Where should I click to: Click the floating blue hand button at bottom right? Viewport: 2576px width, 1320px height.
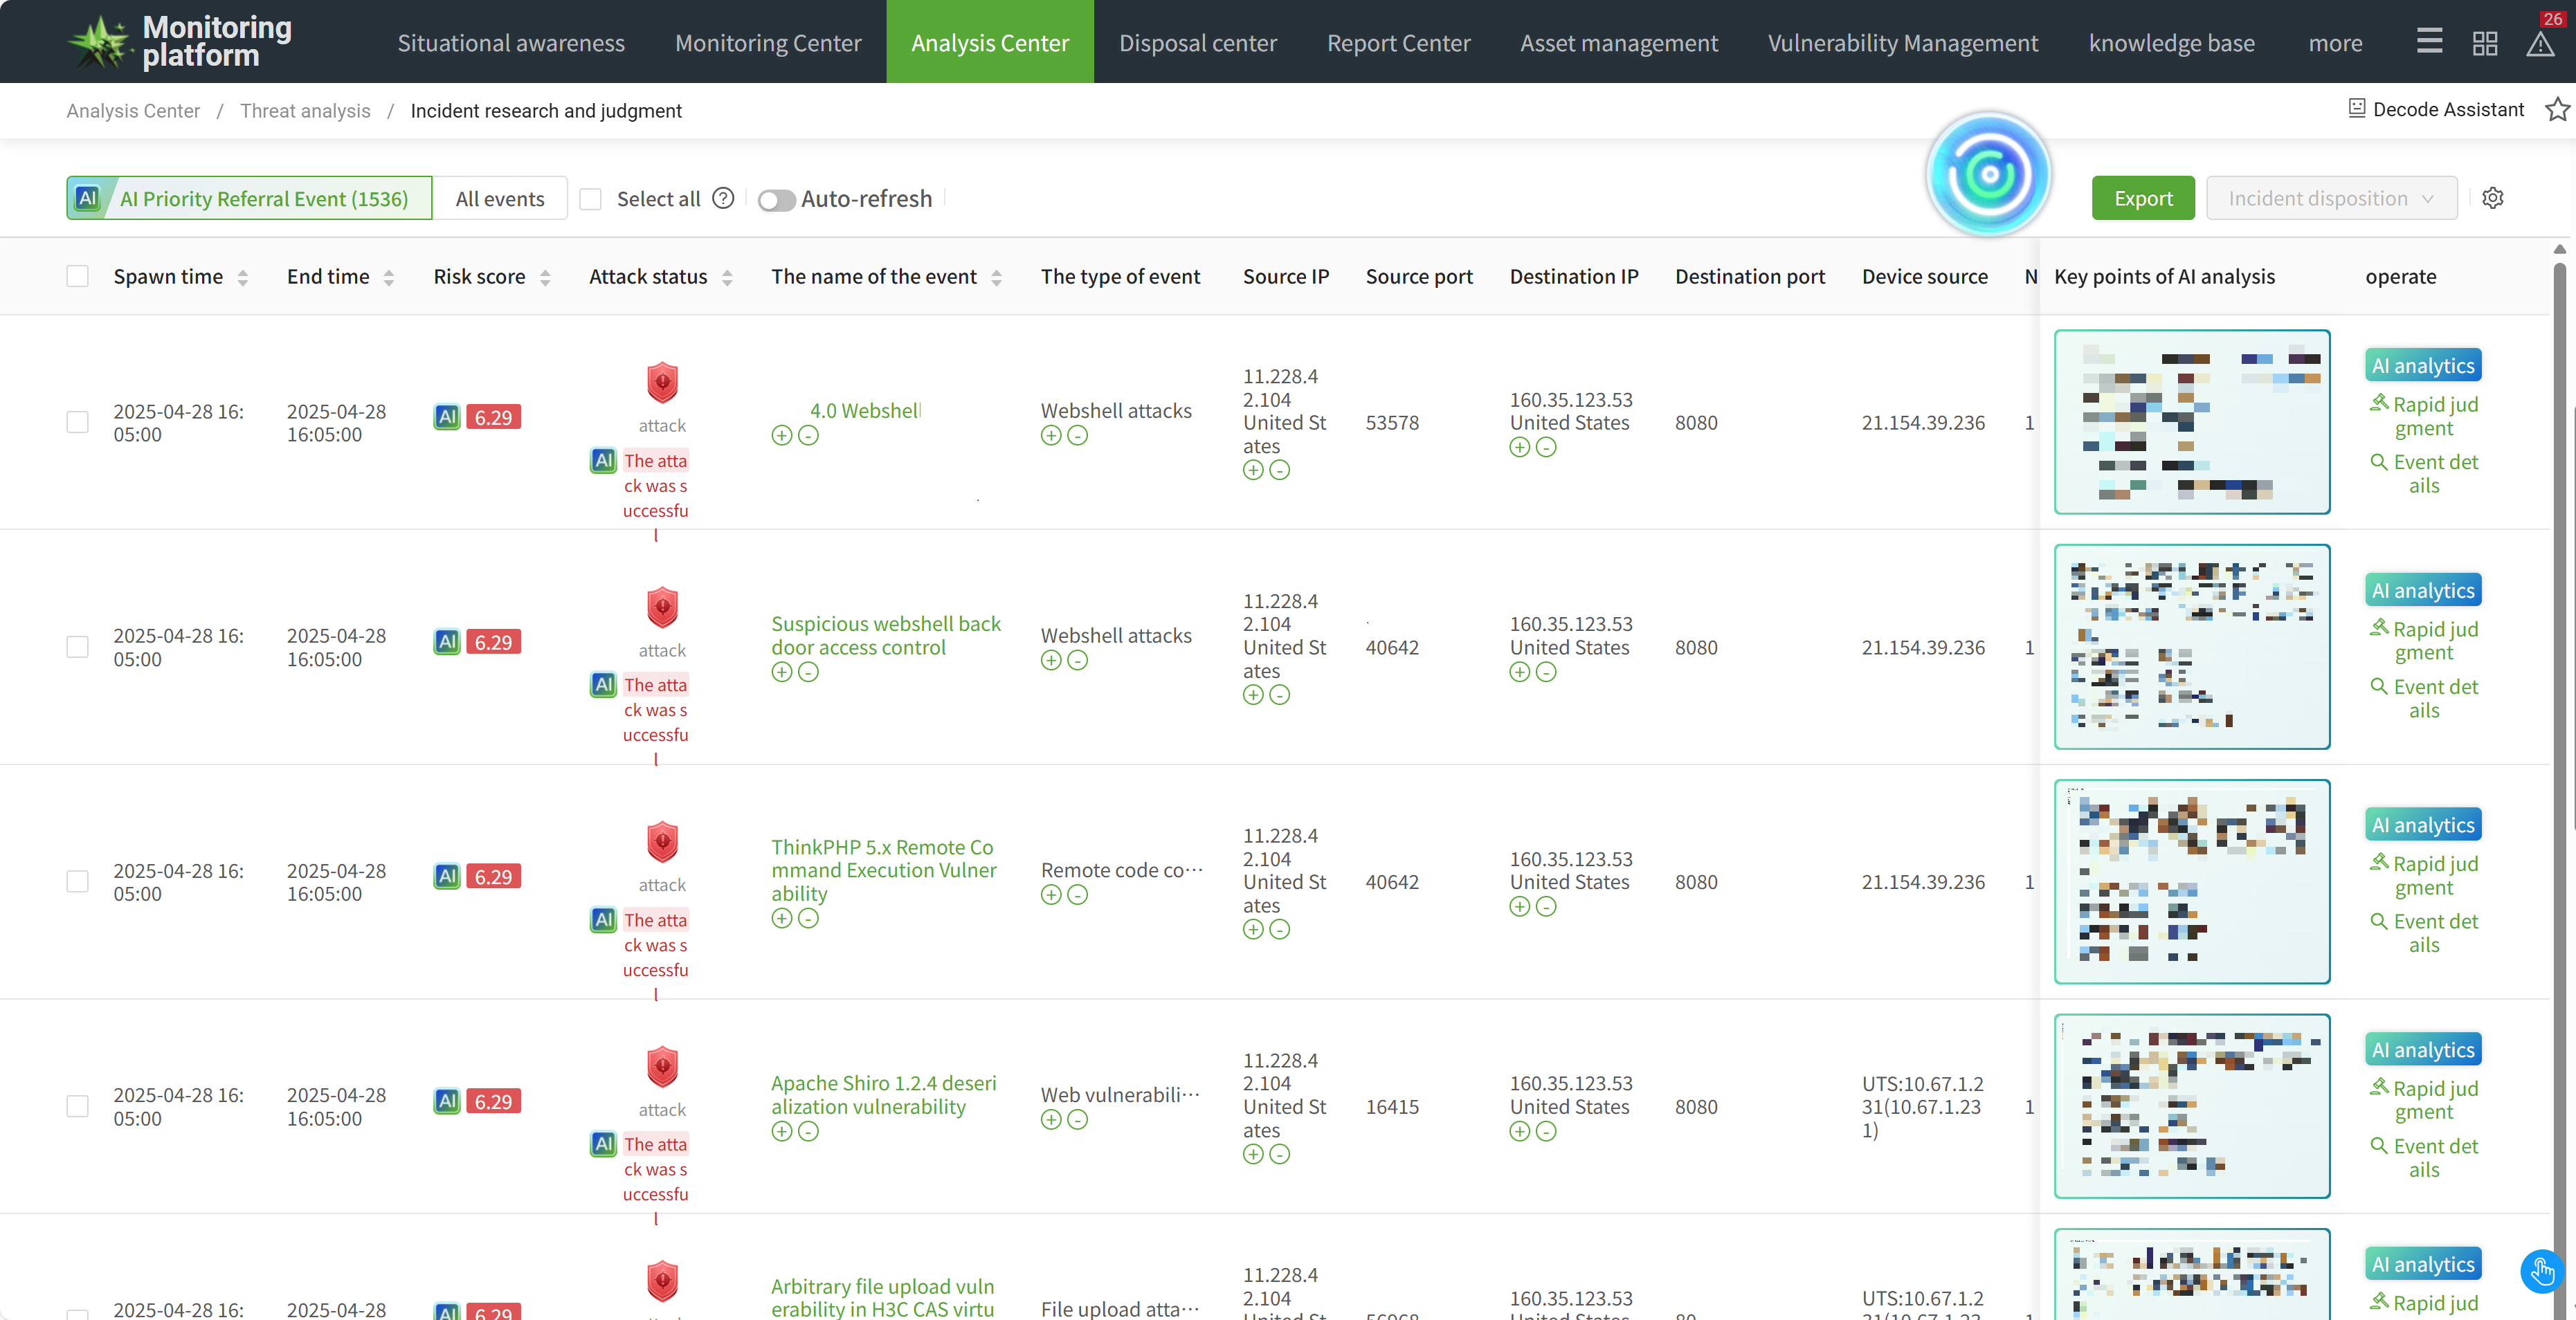pos(2543,1271)
